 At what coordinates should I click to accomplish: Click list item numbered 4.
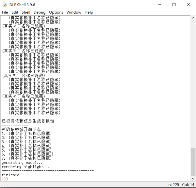click(x=27, y=146)
